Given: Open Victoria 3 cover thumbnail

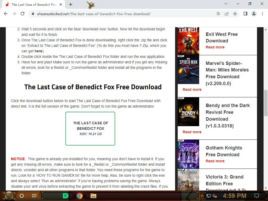Looking at the screenshot, I should (188, 180).
